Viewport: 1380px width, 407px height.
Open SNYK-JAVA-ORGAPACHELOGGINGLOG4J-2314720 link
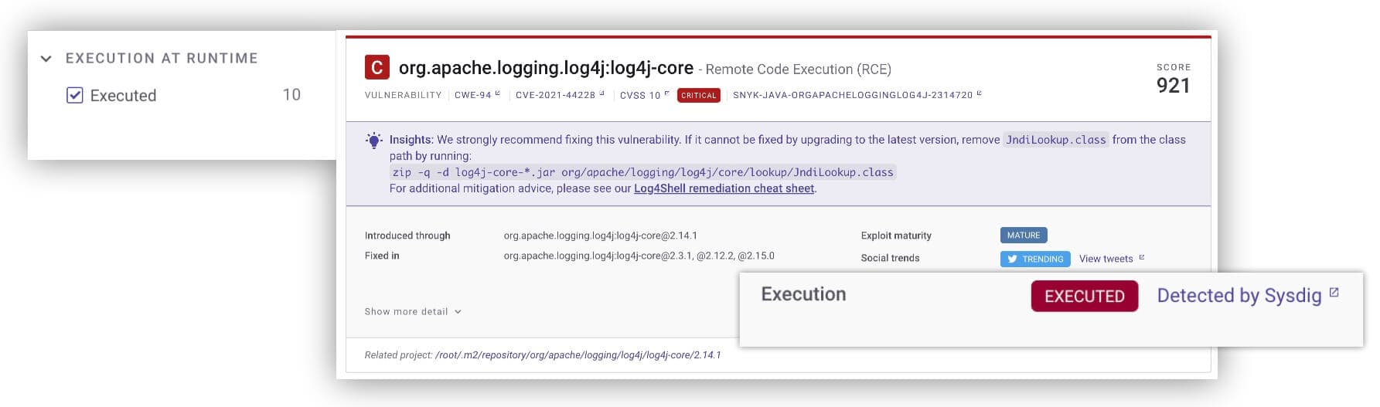tap(853, 95)
